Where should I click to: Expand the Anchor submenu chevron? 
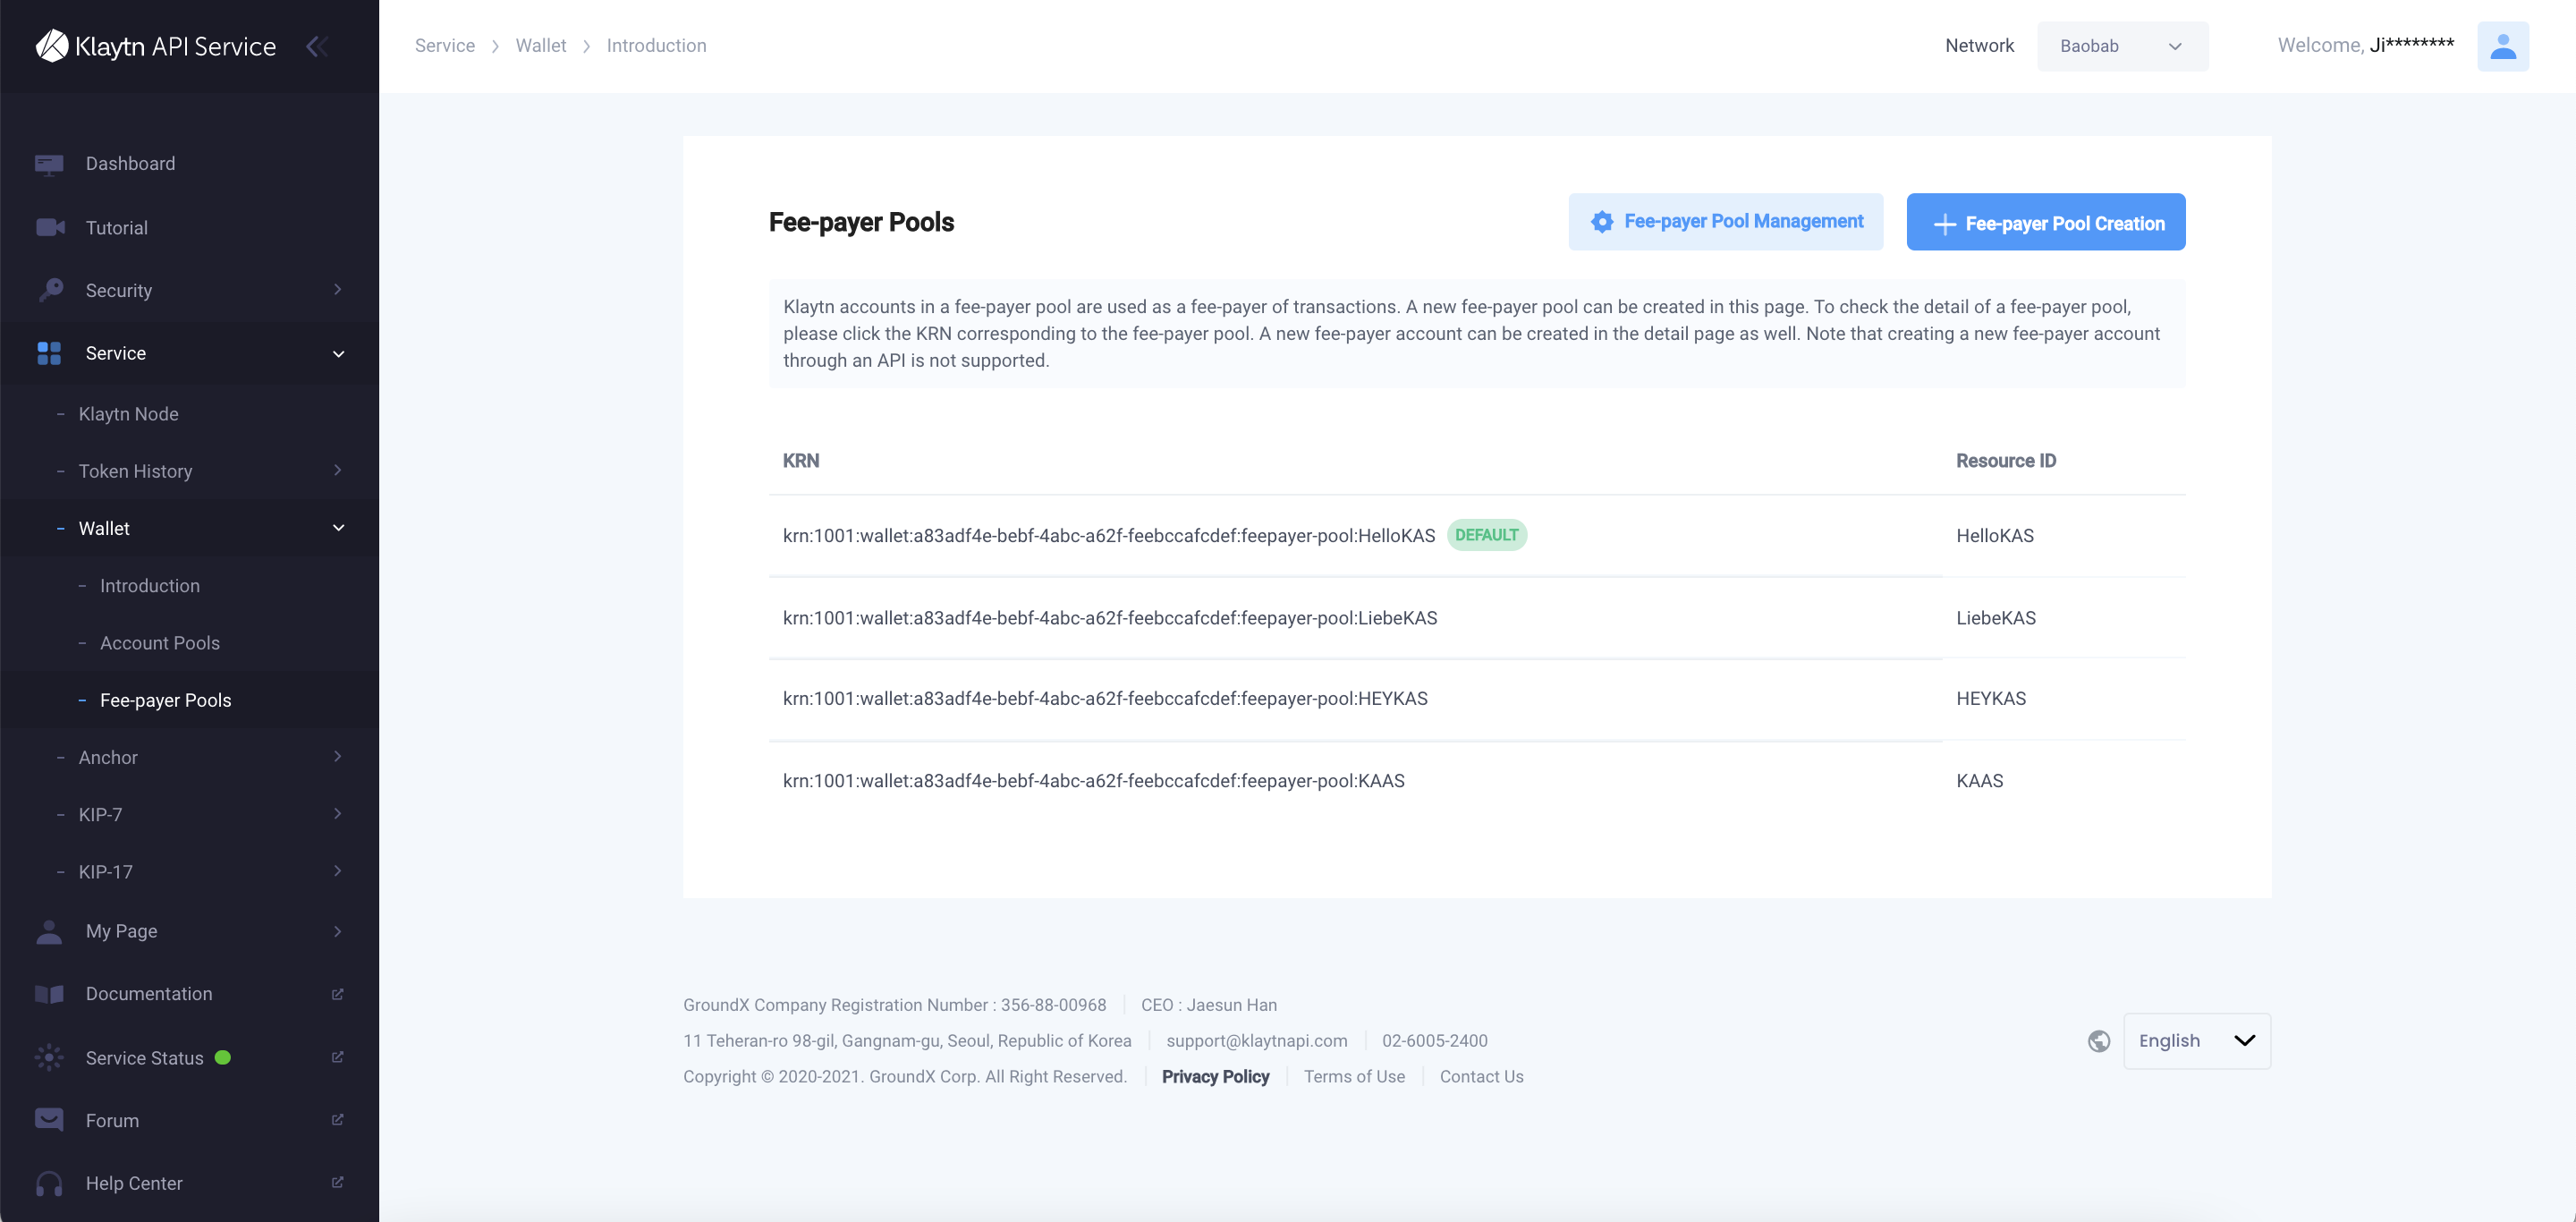(338, 757)
